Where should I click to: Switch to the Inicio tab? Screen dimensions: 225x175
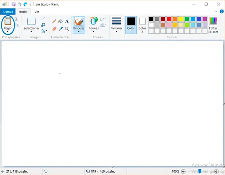coord(23,12)
